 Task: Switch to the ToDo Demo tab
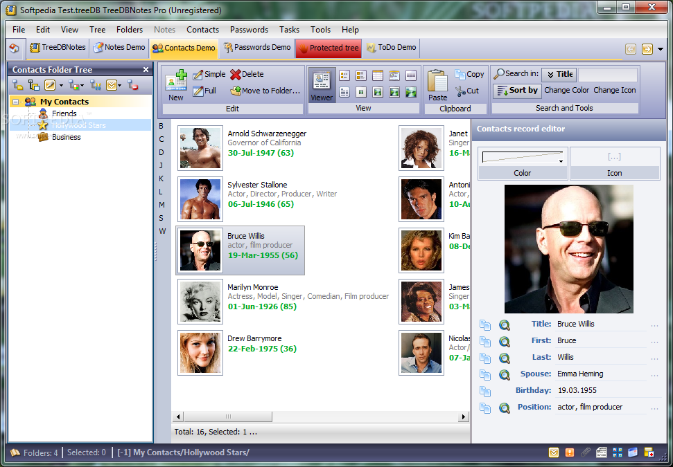[391, 48]
